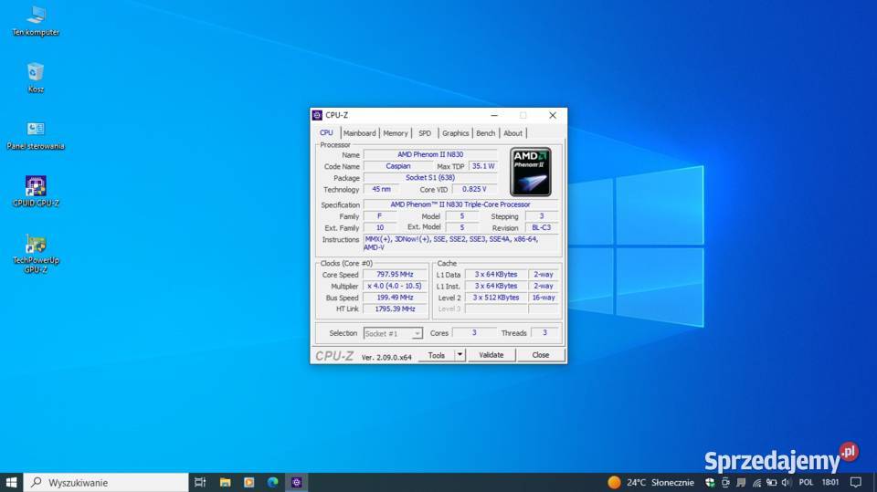Click the L1 Data value 3 x 64 KBytes
Image resolution: width=877 pixels, height=492 pixels.
[x=496, y=275]
